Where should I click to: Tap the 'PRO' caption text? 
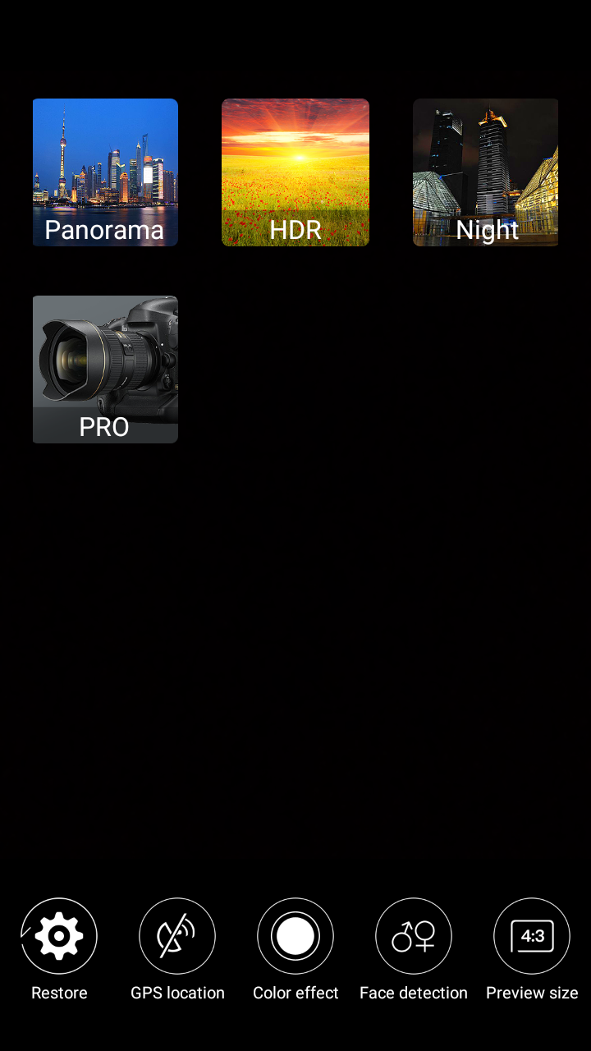tap(104, 427)
